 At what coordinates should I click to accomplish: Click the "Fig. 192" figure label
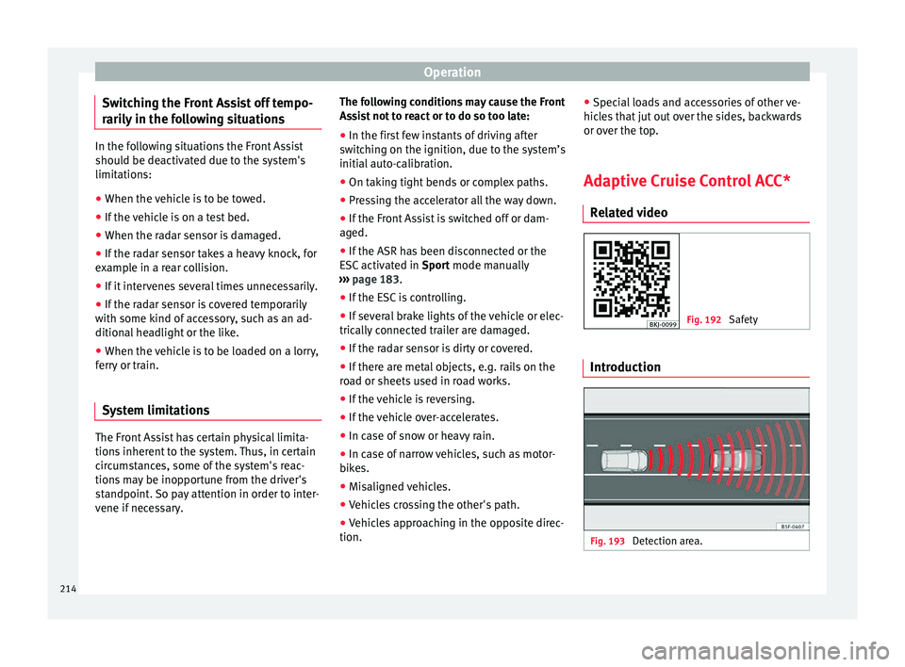point(703,319)
